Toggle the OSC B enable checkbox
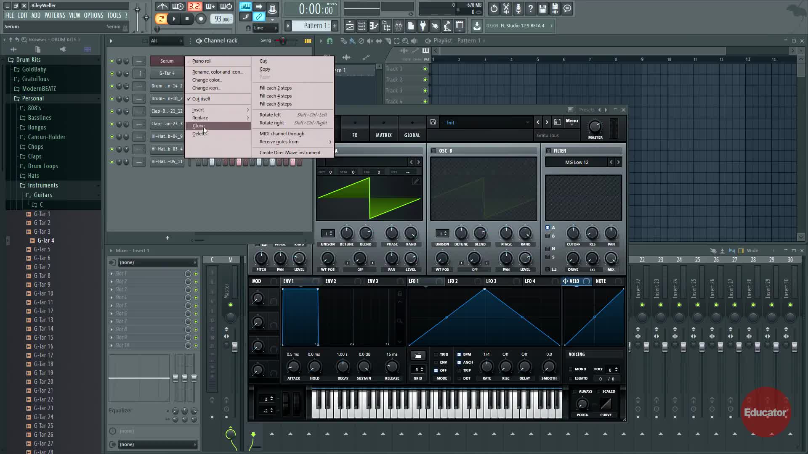This screenshot has width=808, height=454. click(433, 150)
